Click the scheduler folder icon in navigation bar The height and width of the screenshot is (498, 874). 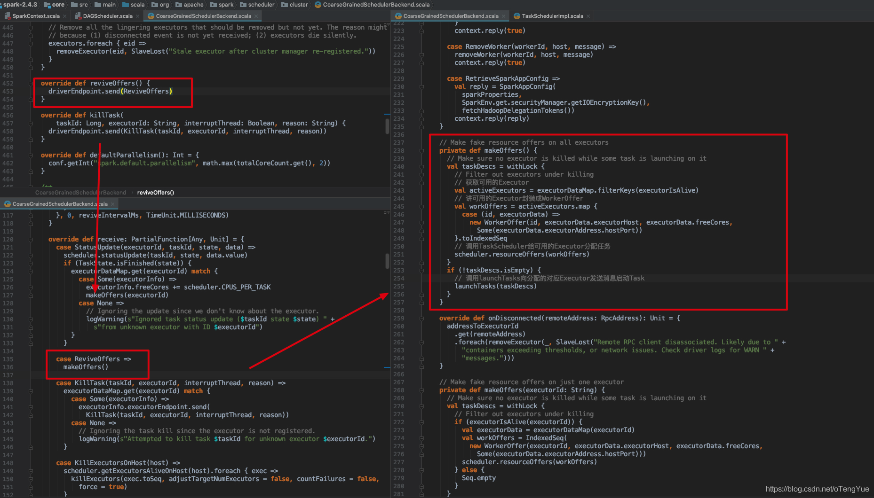243,5
